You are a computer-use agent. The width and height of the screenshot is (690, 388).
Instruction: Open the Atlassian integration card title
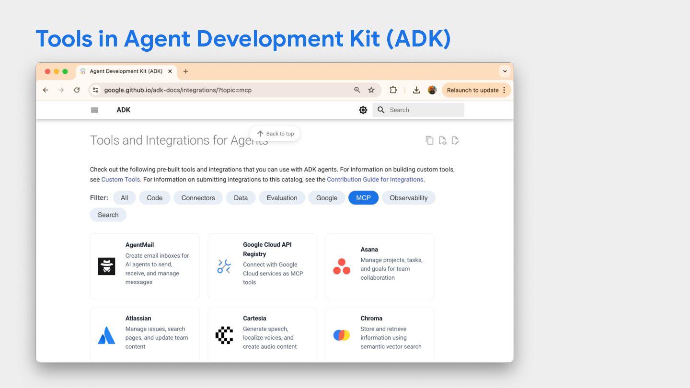click(138, 318)
